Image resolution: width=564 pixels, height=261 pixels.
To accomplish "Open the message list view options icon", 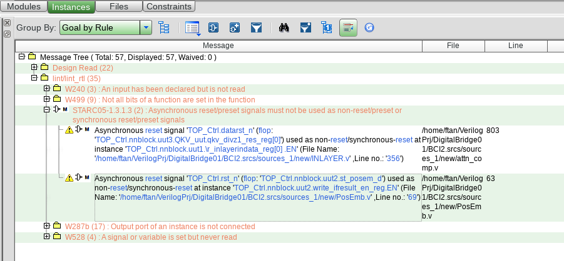I will click(x=192, y=27).
